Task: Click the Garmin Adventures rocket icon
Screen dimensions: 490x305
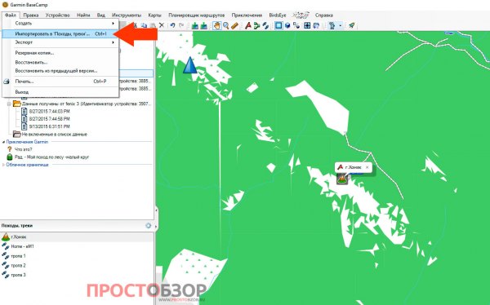Action: tap(351, 25)
